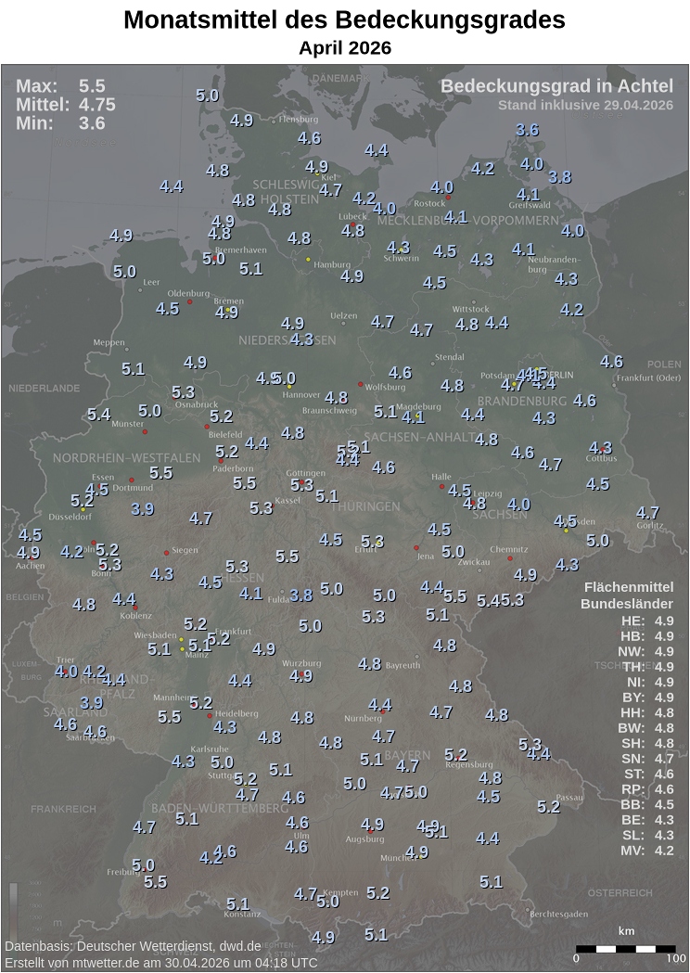This screenshot has width=690, height=973.
Task: Select the red Cottbus city dot
Action: coord(601,451)
